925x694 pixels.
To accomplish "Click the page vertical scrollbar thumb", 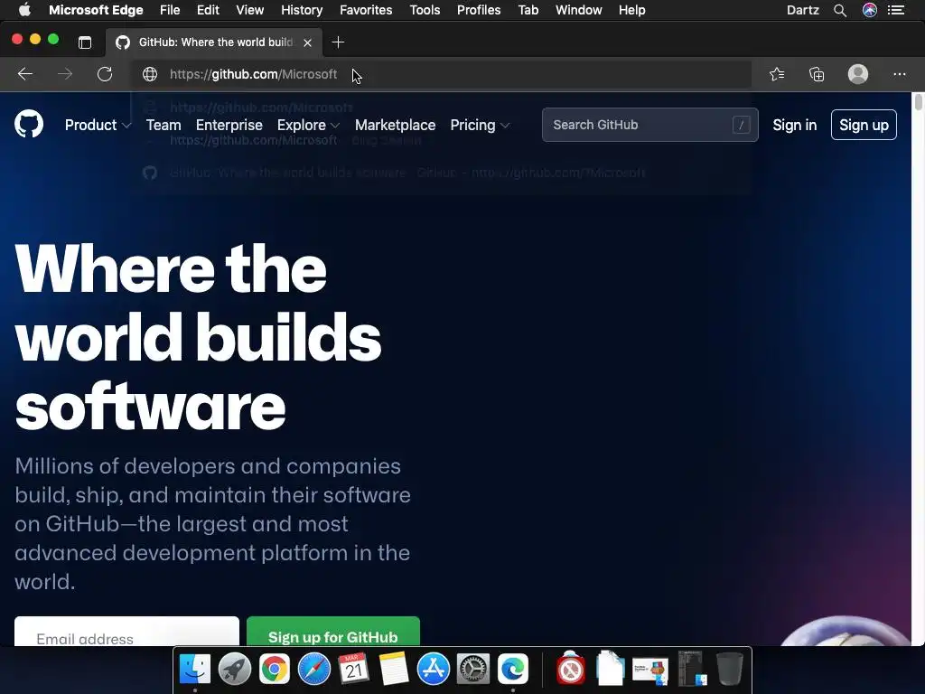I will point(918,101).
